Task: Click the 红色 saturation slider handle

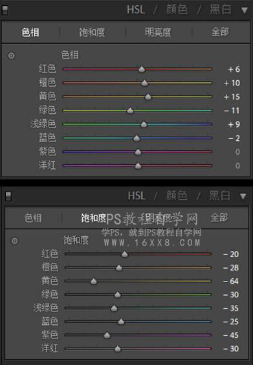Action: (124, 254)
